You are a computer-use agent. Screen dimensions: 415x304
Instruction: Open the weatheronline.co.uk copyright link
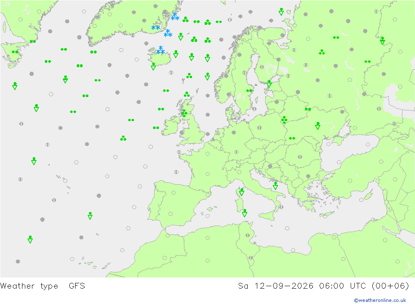(x=380, y=300)
